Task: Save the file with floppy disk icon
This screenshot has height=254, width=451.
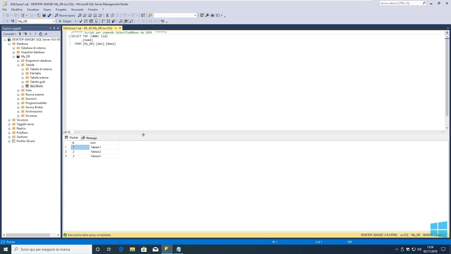Action: 44,16
